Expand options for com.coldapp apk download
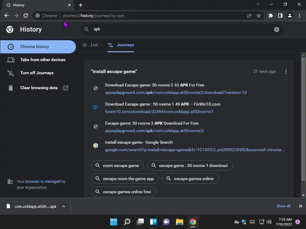This screenshot has height=229, width=306. 64,206
